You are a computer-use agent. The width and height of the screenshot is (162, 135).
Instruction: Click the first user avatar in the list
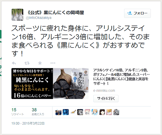[58, 112]
